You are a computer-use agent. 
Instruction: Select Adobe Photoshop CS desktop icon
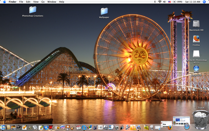tap(196, 54)
